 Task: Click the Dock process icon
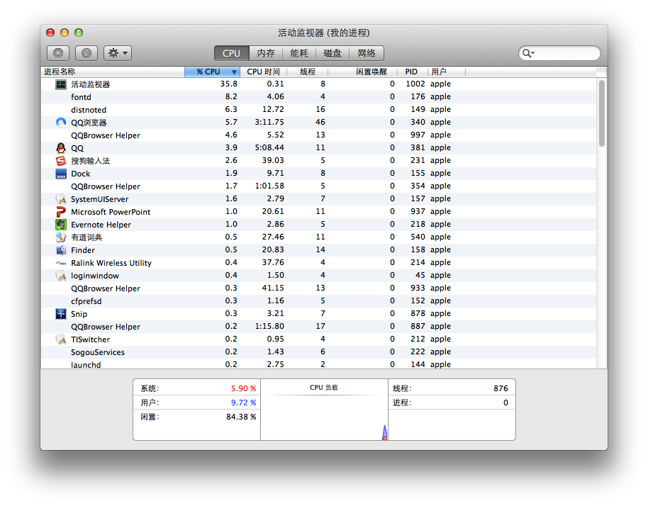pos(61,174)
